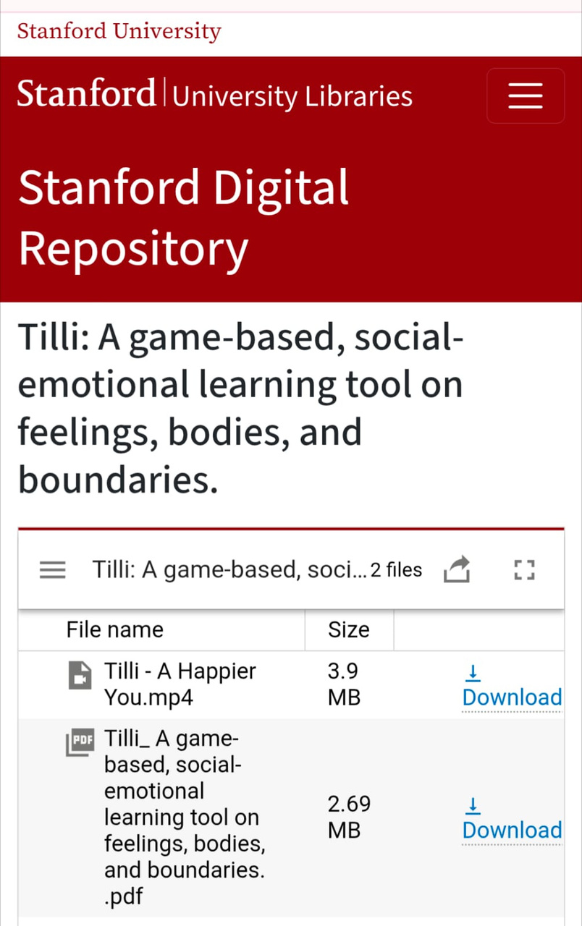This screenshot has width=582, height=926.
Task: Click the page title about Tilli learning tool
Action: [240, 409]
